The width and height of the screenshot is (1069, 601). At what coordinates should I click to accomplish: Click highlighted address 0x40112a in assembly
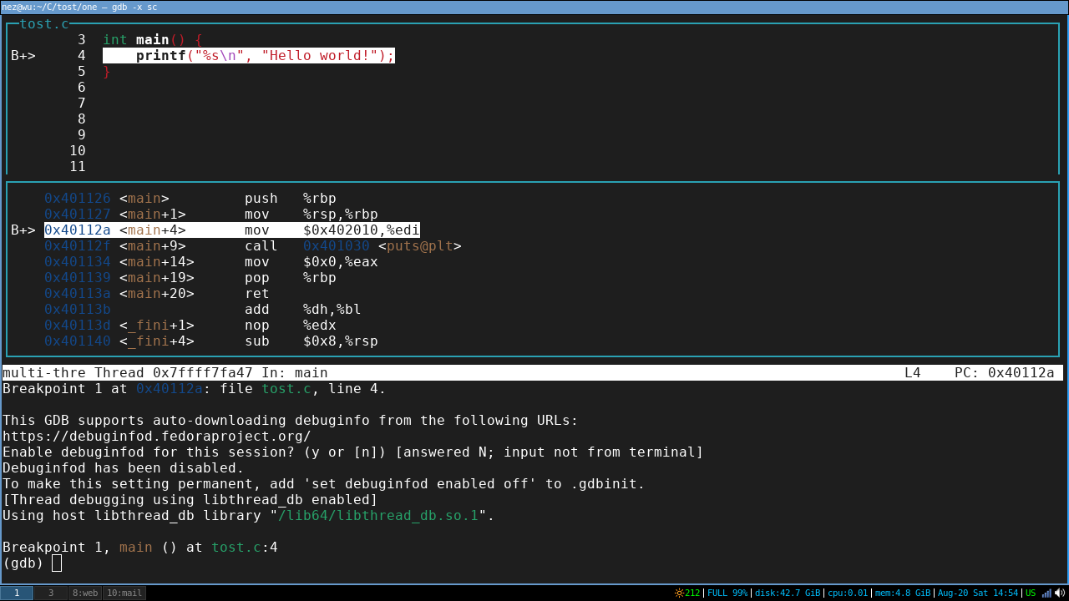pos(78,230)
